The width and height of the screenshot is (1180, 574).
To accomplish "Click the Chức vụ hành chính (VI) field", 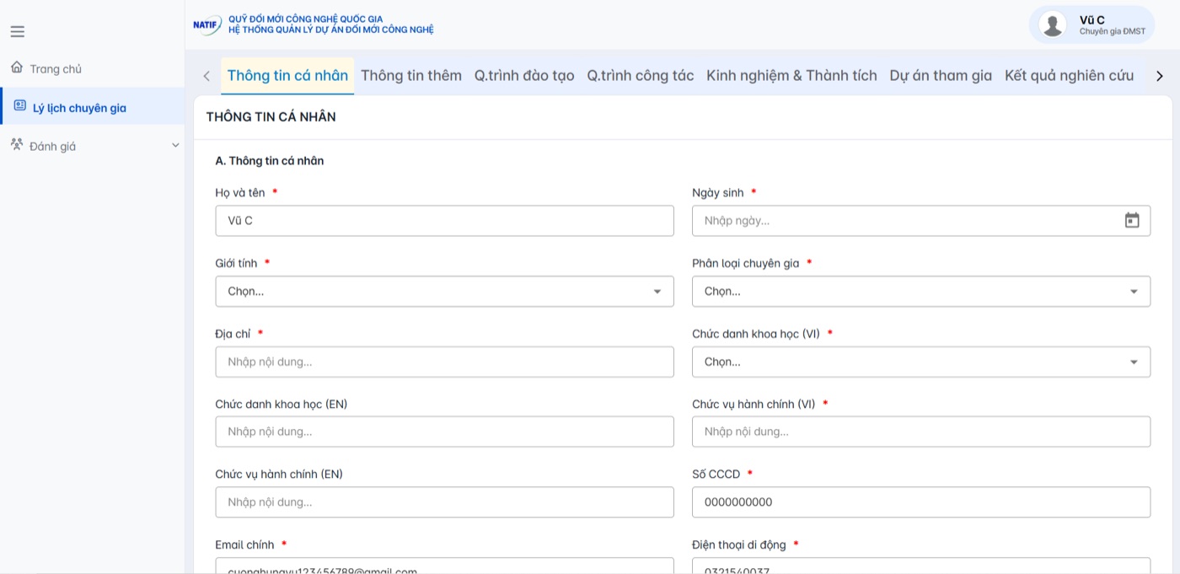I will pos(921,432).
